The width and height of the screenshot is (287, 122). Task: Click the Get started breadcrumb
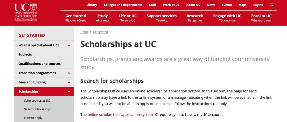(x=100, y=32)
